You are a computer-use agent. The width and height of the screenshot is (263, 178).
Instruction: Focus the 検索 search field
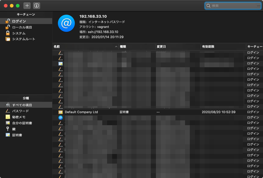[x=233, y=6]
